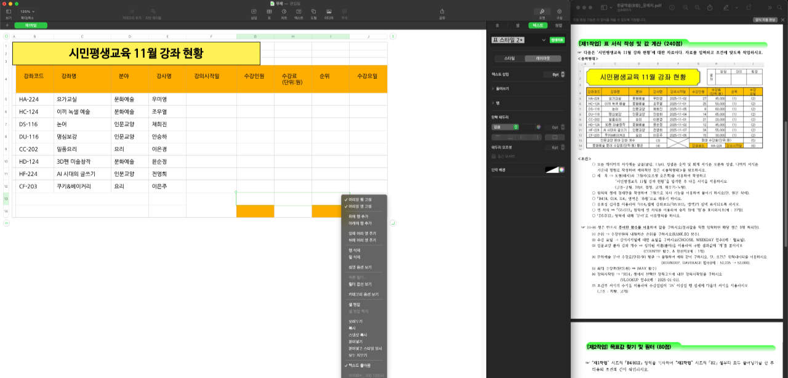Add a Text box (텍스트) from toolbar
Screen dimensions: 788x378
299,12
